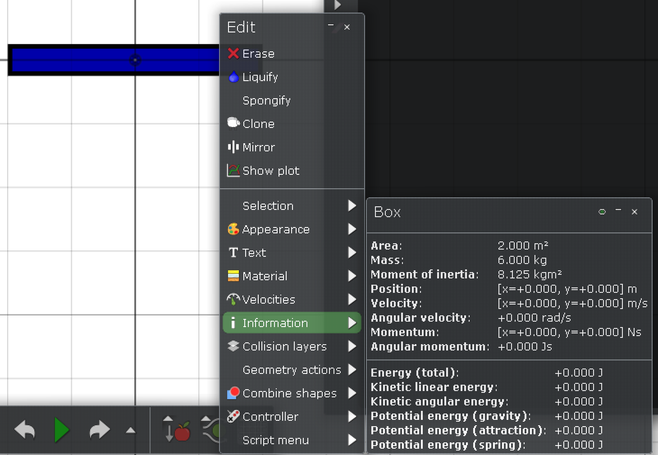Toggle the pin dot on Box window
Image resolution: width=658 pixels, height=455 pixels.
click(x=602, y=212)
